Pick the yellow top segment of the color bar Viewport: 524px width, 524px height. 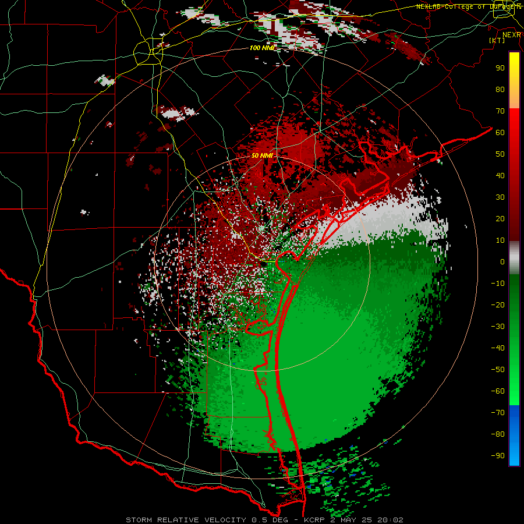point(514,80)
